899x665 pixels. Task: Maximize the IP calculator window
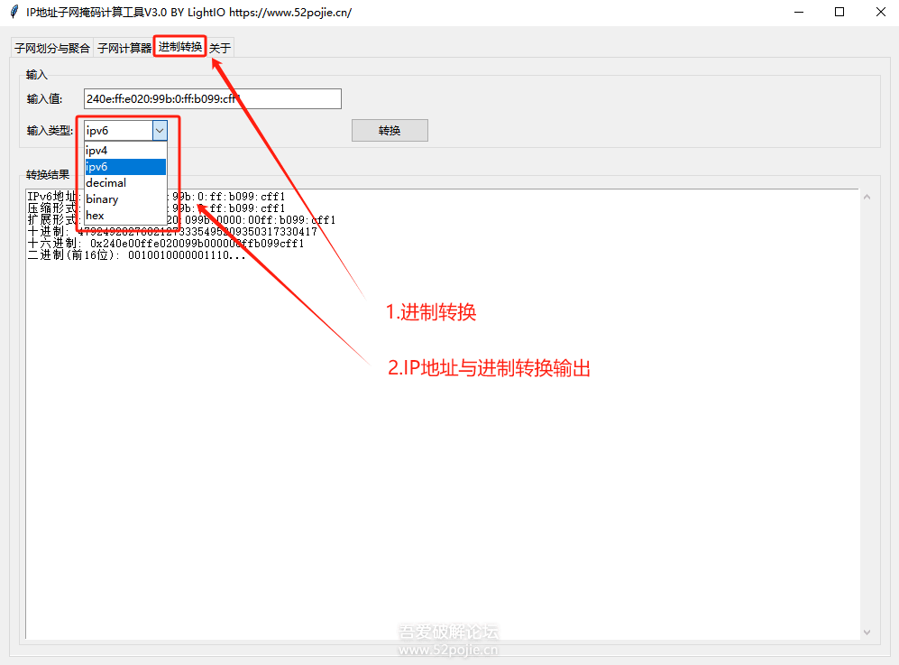pyautogui.click(x=839, y=13)
